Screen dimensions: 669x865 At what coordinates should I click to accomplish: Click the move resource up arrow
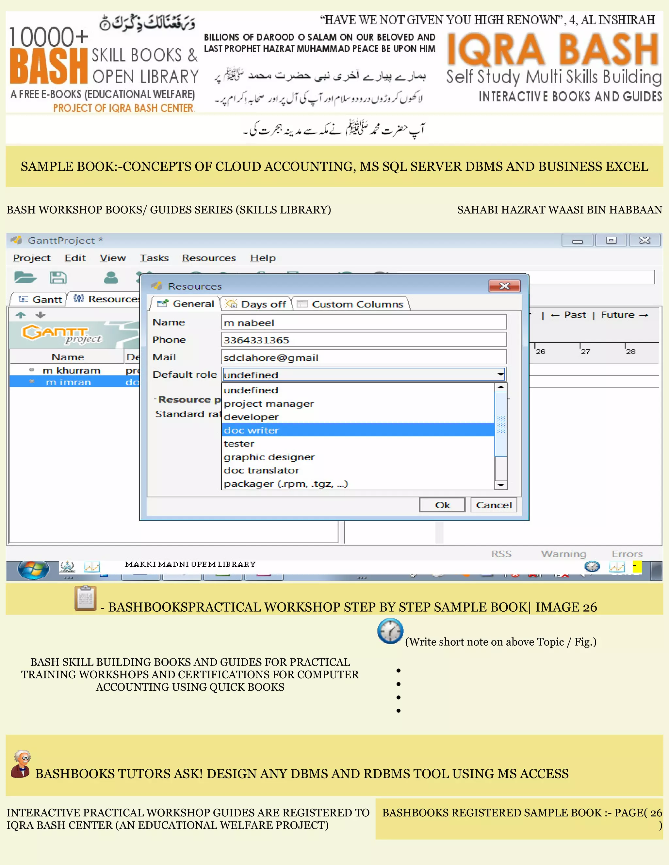coord(21,315)
